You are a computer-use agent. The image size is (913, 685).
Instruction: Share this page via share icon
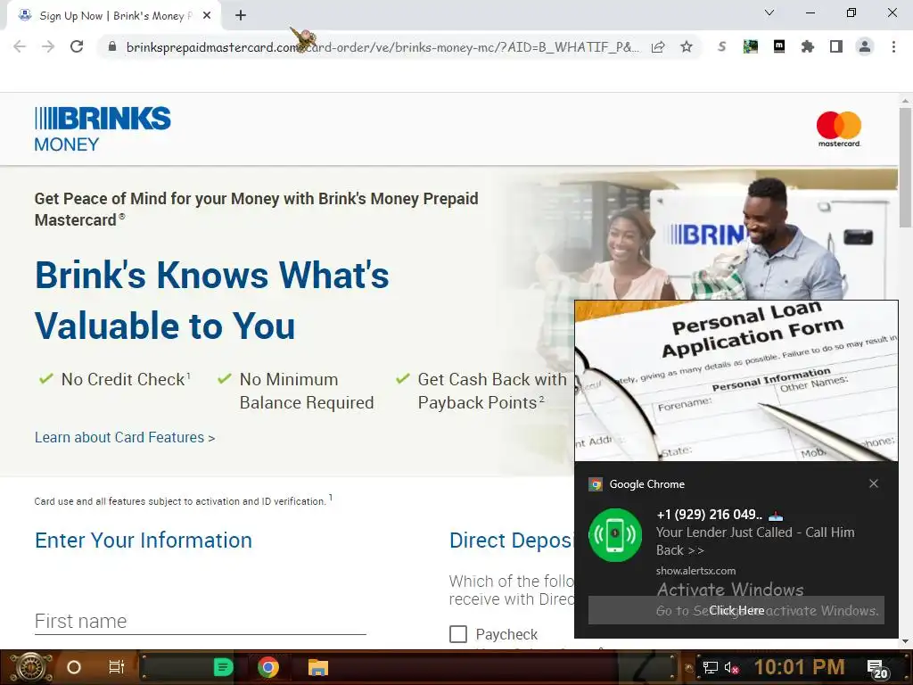point(658,46)
